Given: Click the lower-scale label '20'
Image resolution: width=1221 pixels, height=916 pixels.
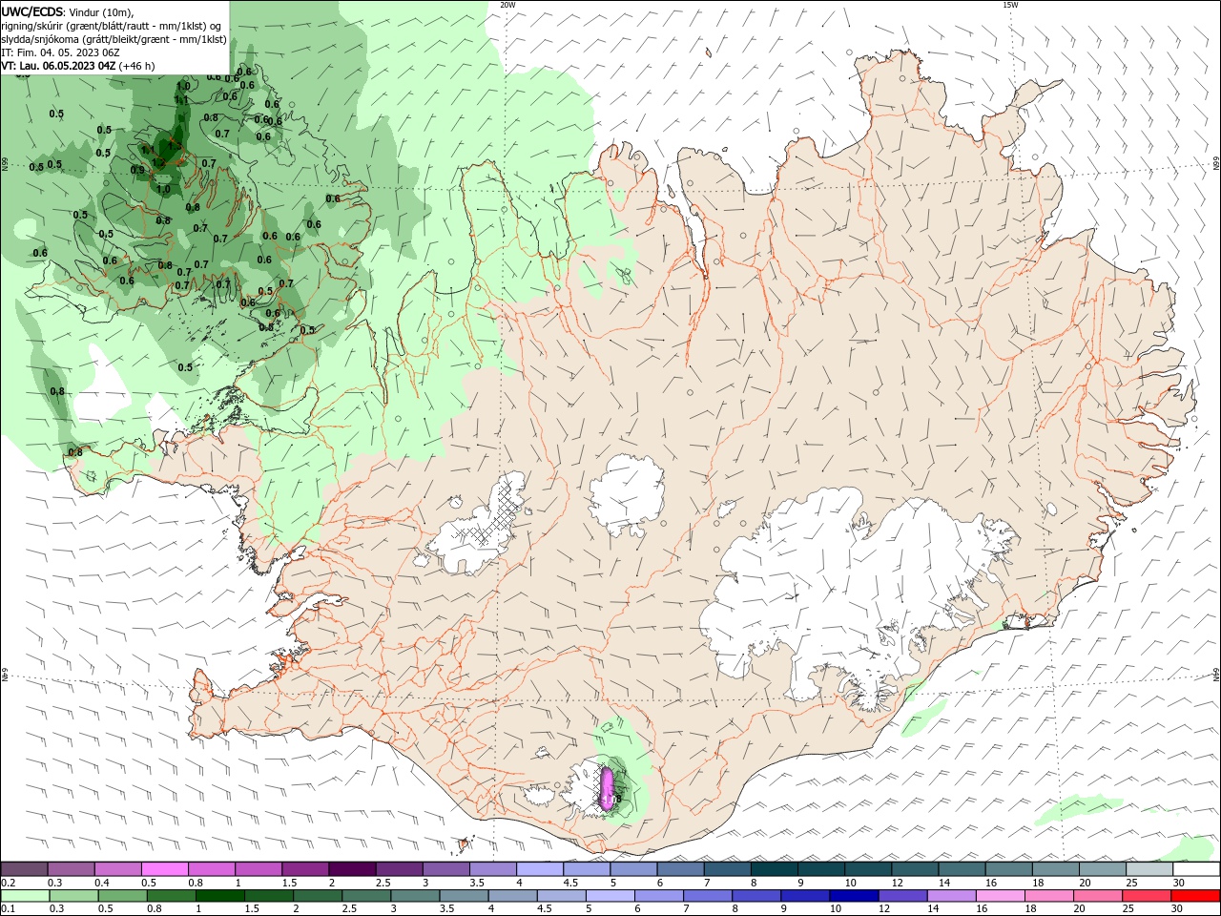Looking at the screenshot, I should pyautogui.click(x=1080, y=909).
